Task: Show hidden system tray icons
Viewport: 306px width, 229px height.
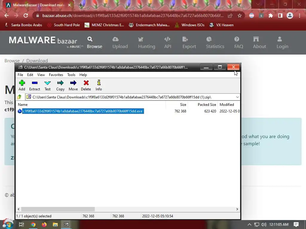Action: click(250, 225)
